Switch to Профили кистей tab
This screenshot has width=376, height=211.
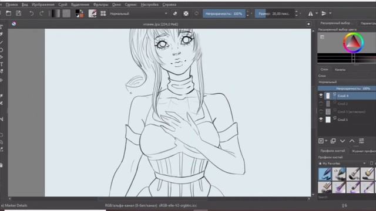(333, 151)
